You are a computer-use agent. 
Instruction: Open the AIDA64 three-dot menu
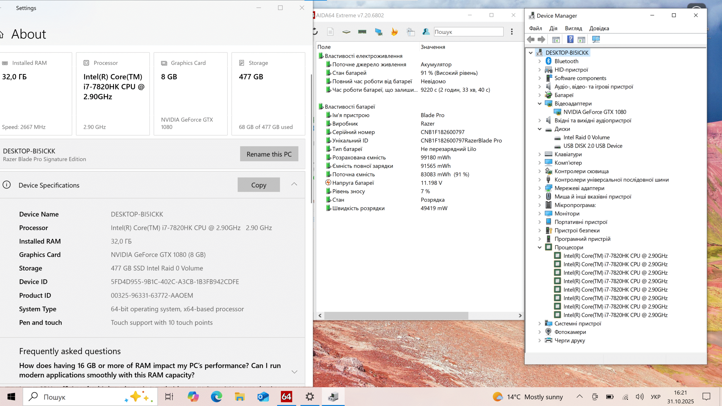512,32
